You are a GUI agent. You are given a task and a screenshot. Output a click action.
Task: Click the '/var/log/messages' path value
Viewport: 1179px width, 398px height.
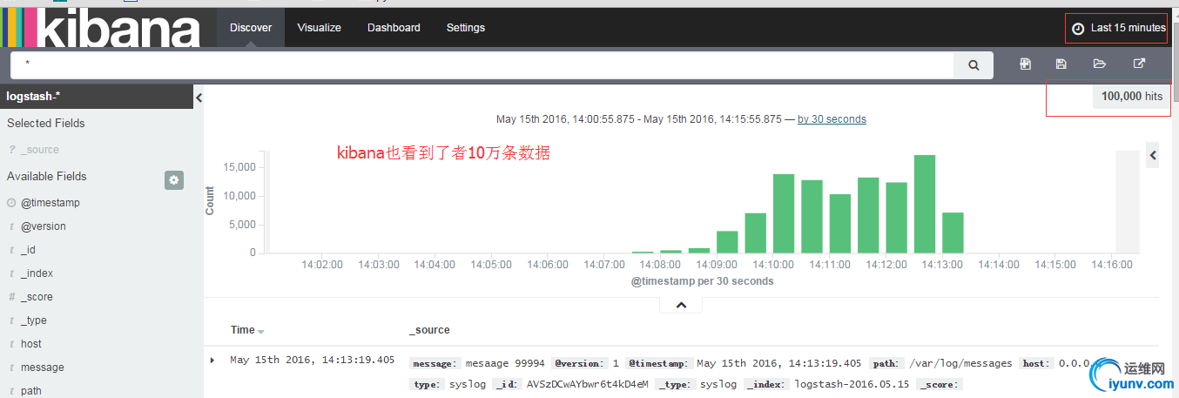[961, 363]
